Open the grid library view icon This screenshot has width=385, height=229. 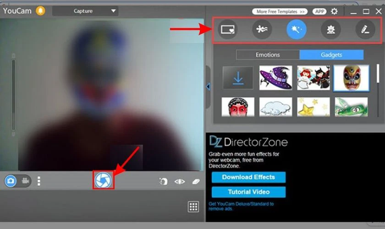(x=193, y=207)
